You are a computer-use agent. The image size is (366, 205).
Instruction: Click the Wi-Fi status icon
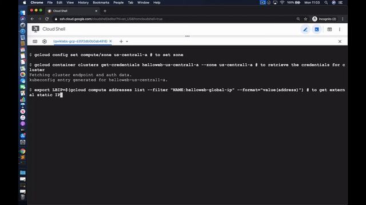click(x=282, y=2)
